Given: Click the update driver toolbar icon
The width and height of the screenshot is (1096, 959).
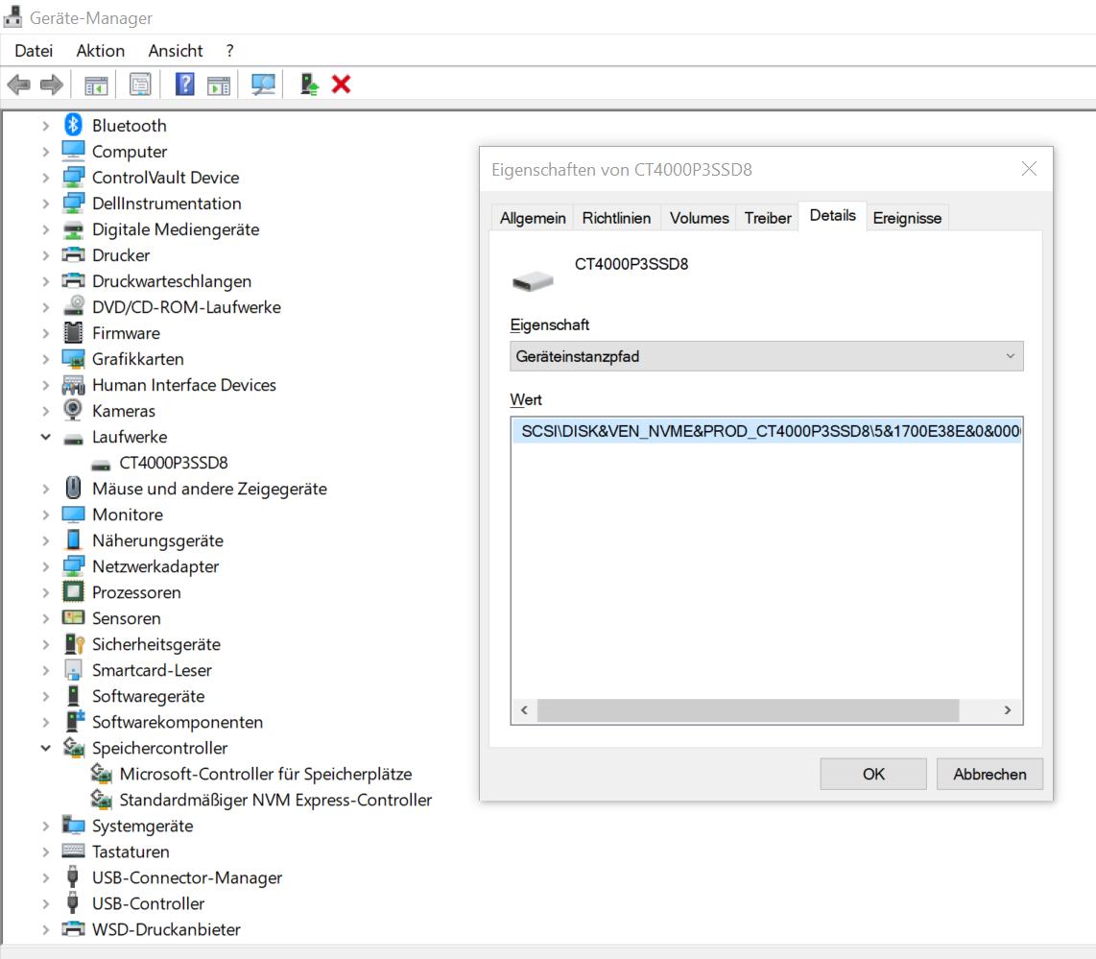Looking at the screenshot, I should 309,84.
